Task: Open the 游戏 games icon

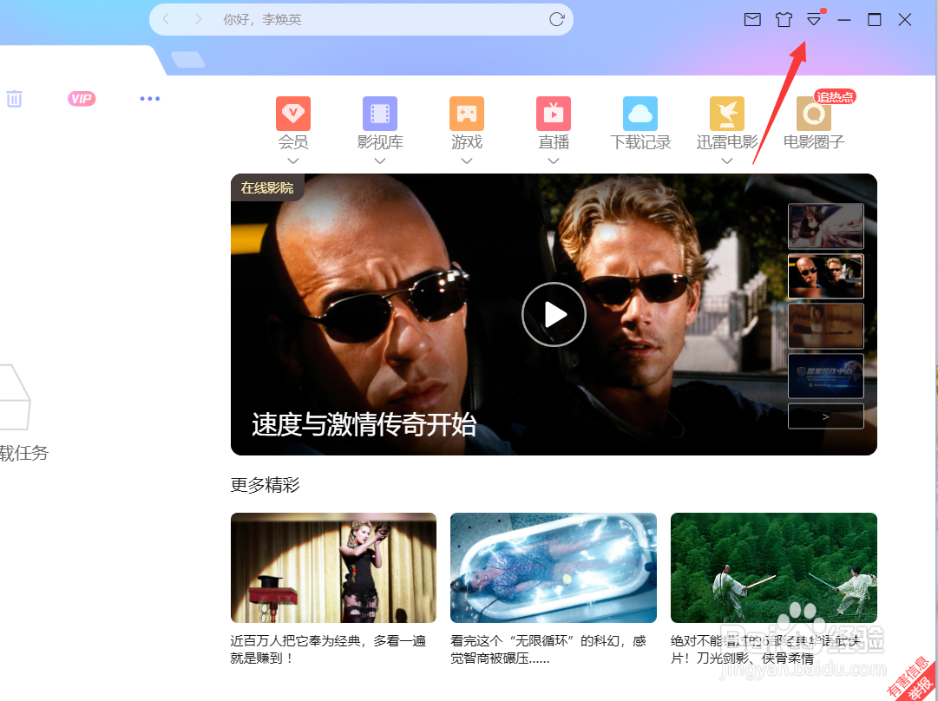Action: [467, 113]
